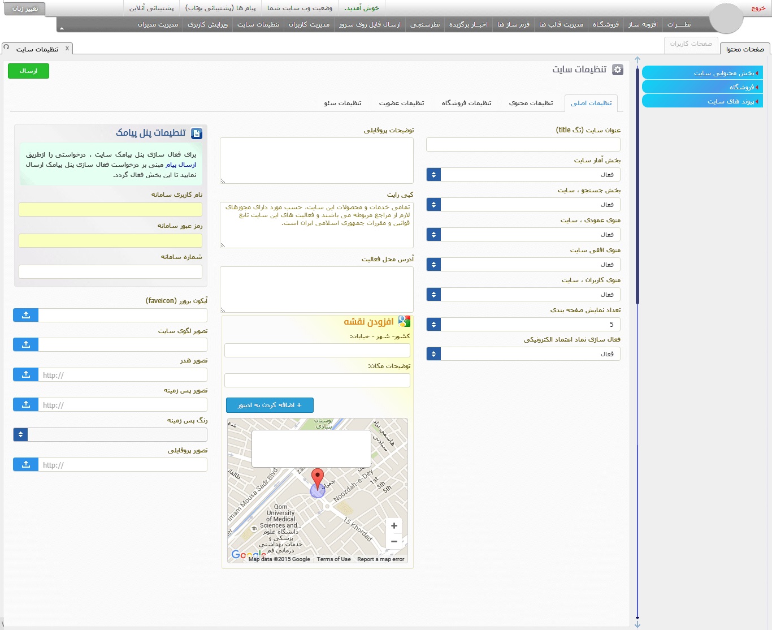Click the favicon upload icon button
772x630 pixels.
(25, 315)
